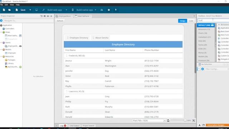Screen dimensions: 229x129
Task: Click the blue arrow icon beside Navigate To
Action: pos(1,20)
